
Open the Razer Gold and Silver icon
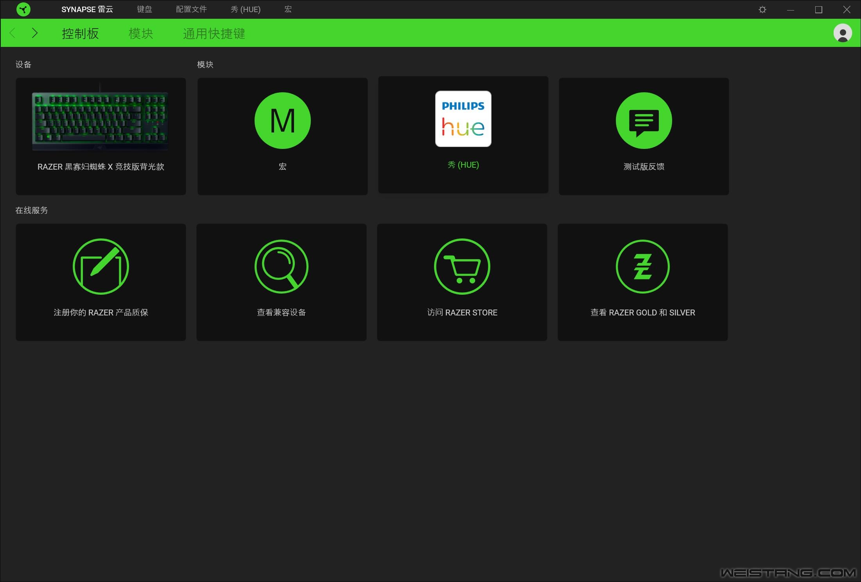click(642, 266)
